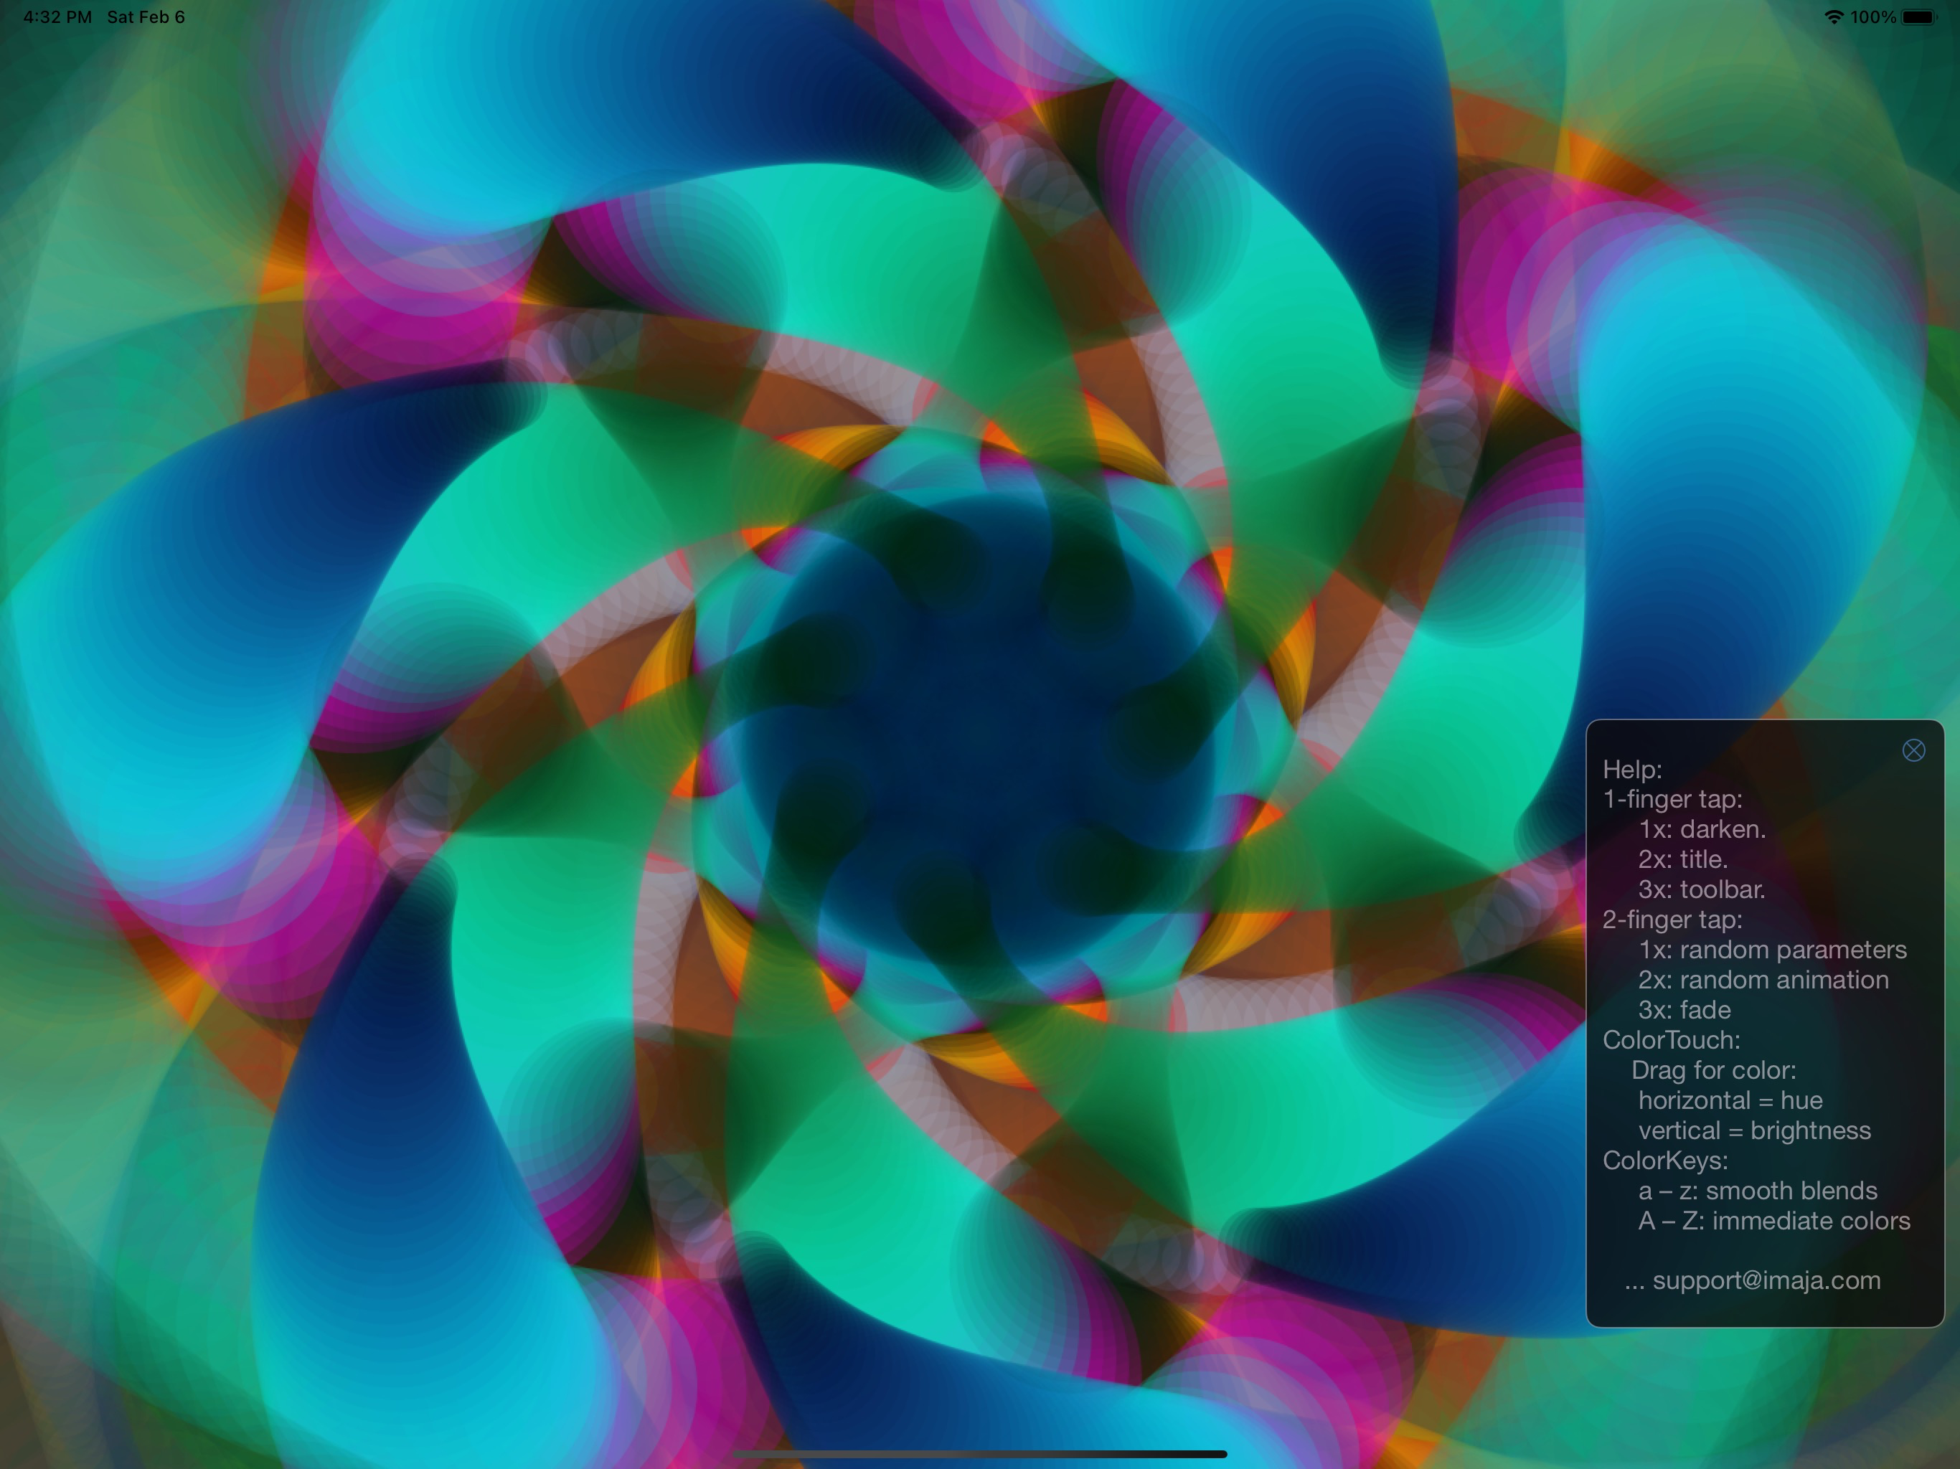Image resolution: width=1960 pixels, height=1469 pixels.
Task: Tap the battery icon in status bar
Action: 1918,16
